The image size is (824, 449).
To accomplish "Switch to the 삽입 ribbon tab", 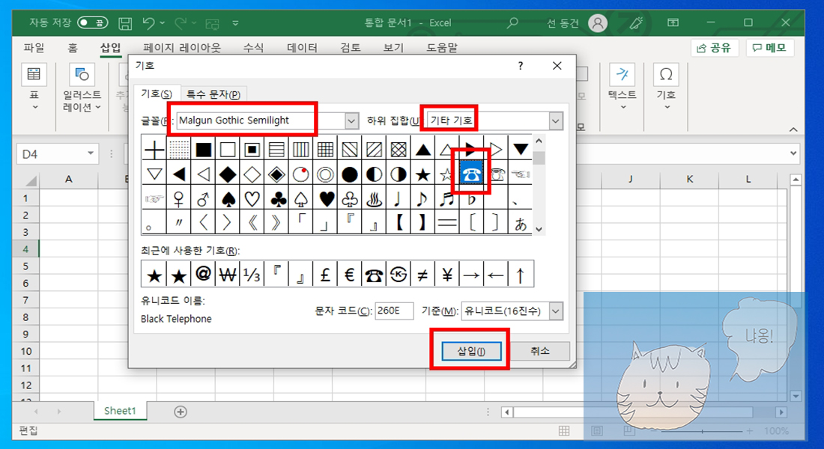I will tap(110, 48).
